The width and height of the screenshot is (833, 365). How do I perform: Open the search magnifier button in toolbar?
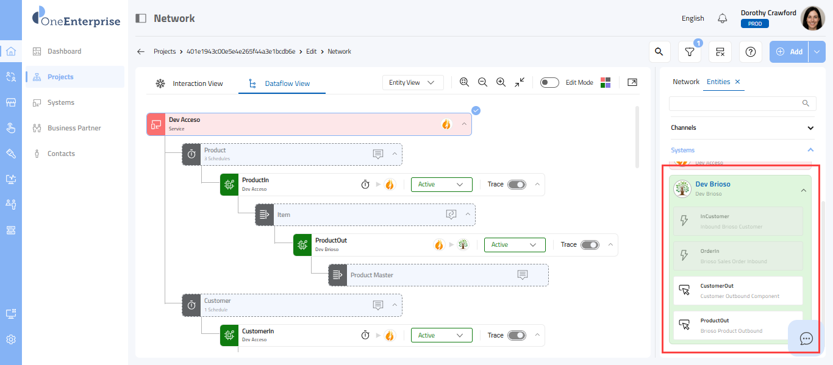point(659,52)
